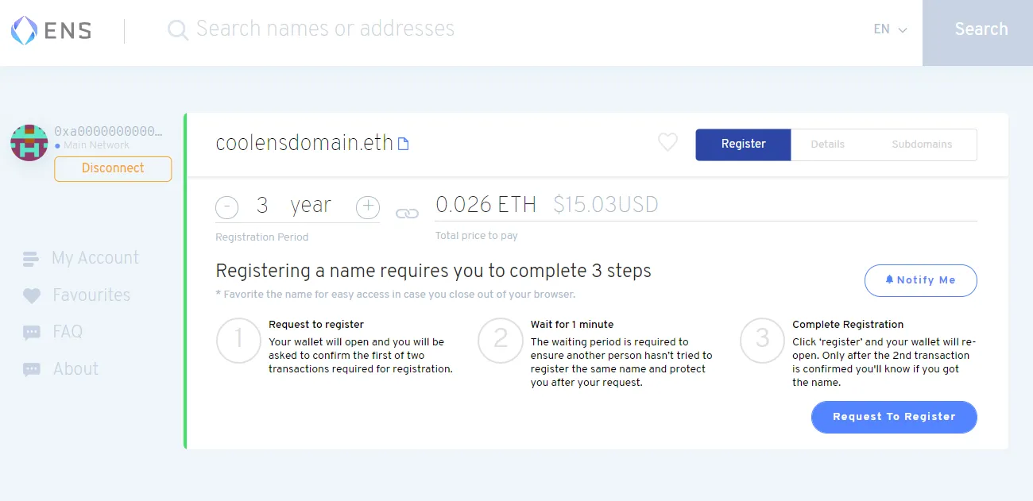Click the chain link pricing icon
Screen dimensions: 1033x501
pyautogui.click(x=407, y=213)
